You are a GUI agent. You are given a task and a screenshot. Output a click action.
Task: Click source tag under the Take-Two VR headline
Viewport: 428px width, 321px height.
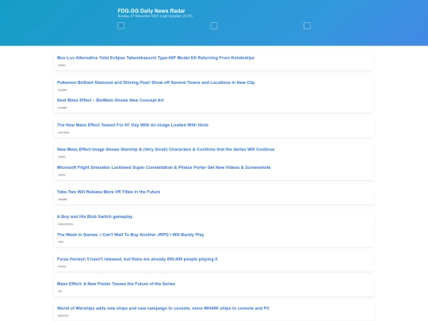[63, 200]
